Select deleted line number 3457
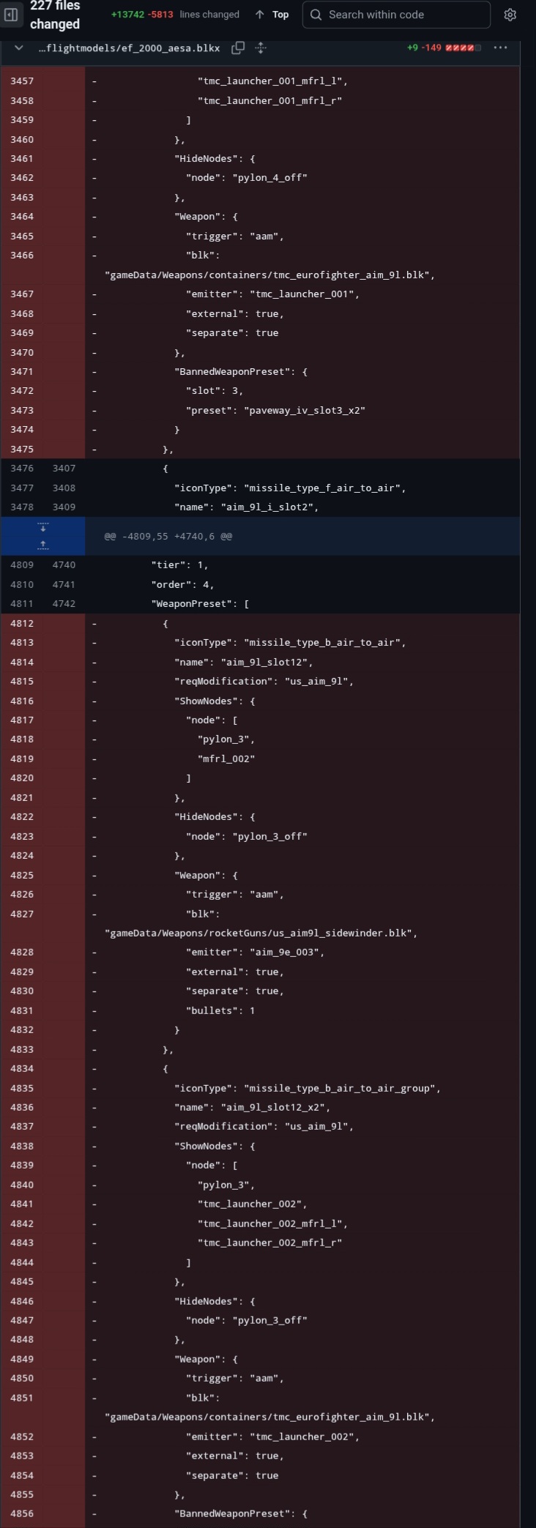Viewport: 536px width, 1528px height. click(x=22, y=81)
